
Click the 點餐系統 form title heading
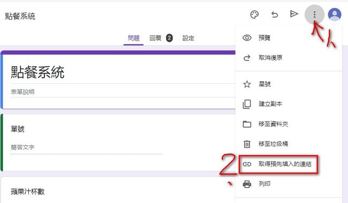(x=37, y=72)
